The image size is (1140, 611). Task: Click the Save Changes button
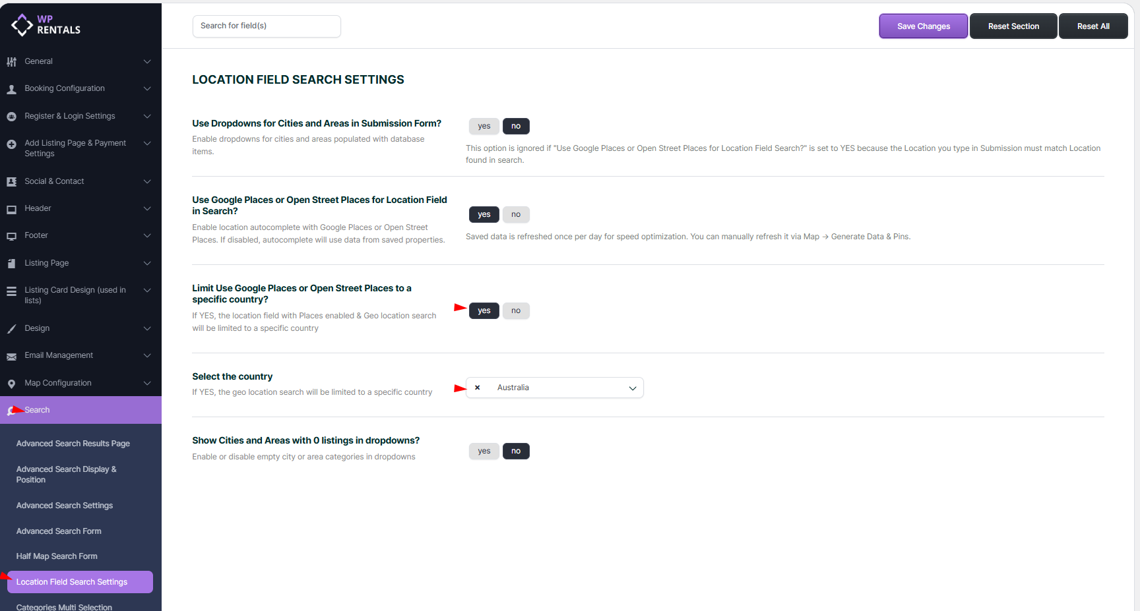(x=923, y=26)
